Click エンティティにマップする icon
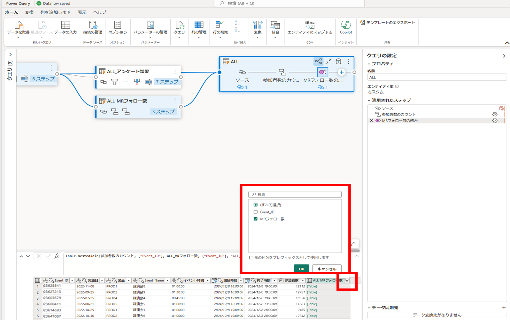The height and width of the screenshot is (320, 510). [x=310, y=25]
